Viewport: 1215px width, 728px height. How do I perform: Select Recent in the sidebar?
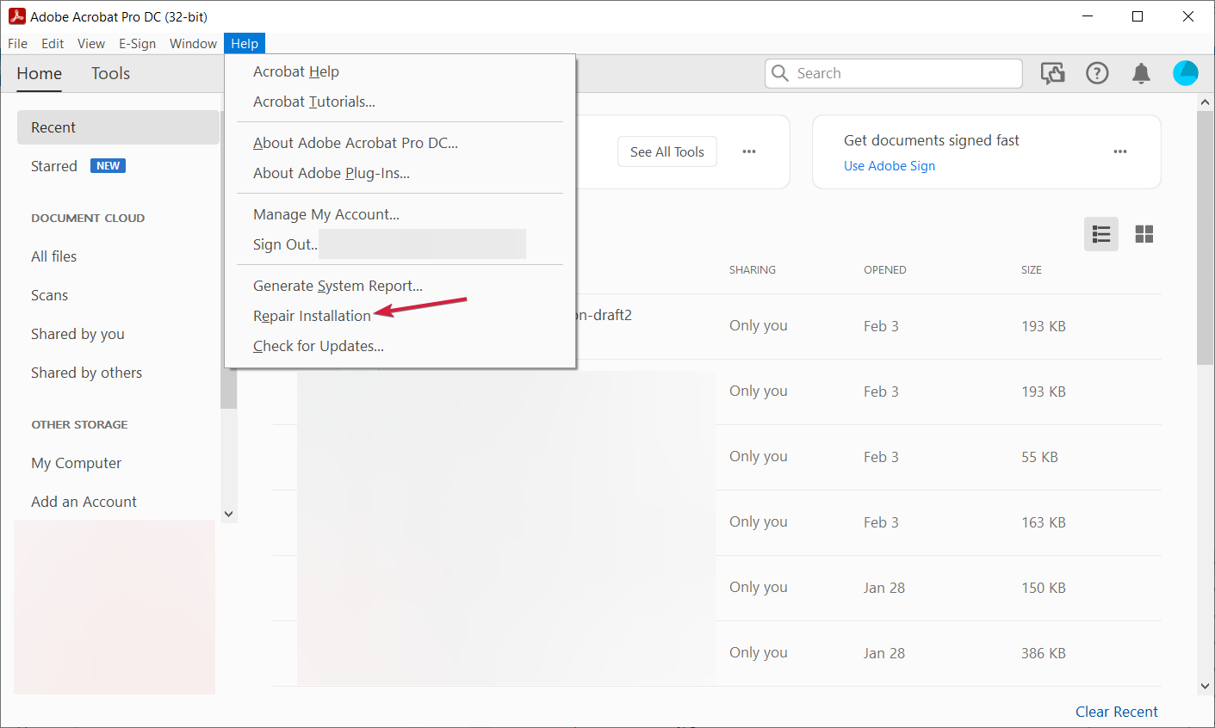(x=118, y=127)
